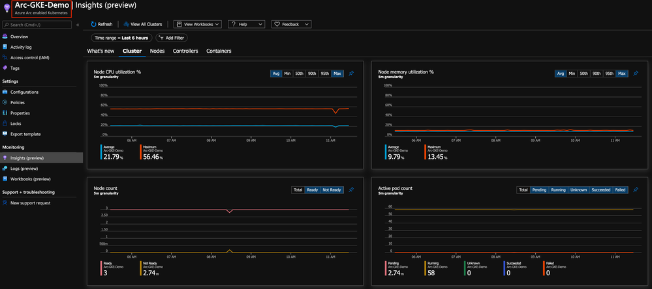Toggle Avg on Node CPU utilization chart

coord(275,74)
